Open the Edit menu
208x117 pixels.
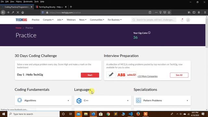(x=7, y=2)
